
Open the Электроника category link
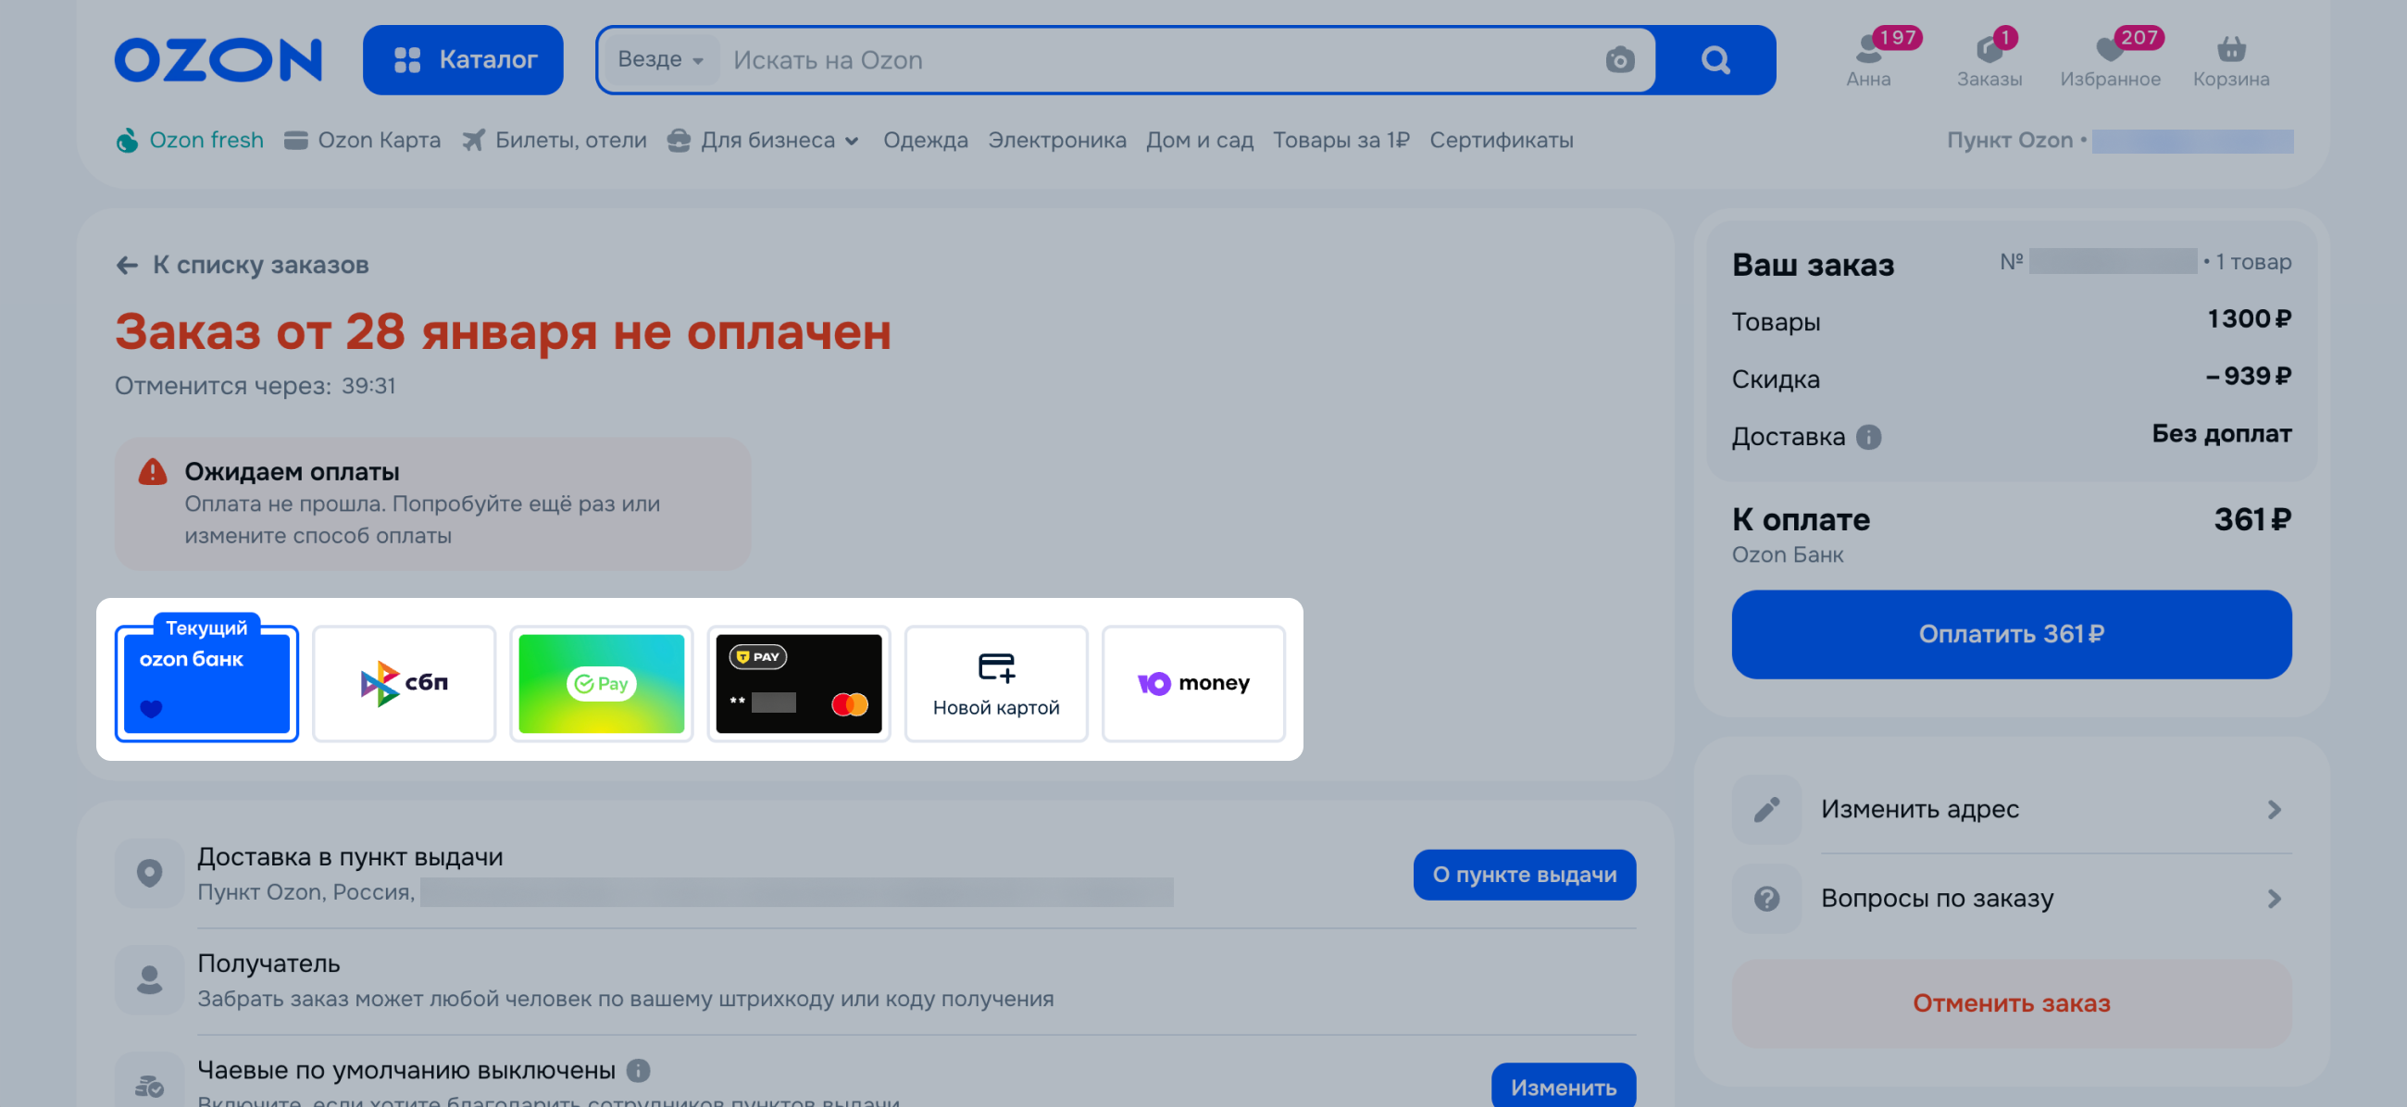tap(1057, 140)
